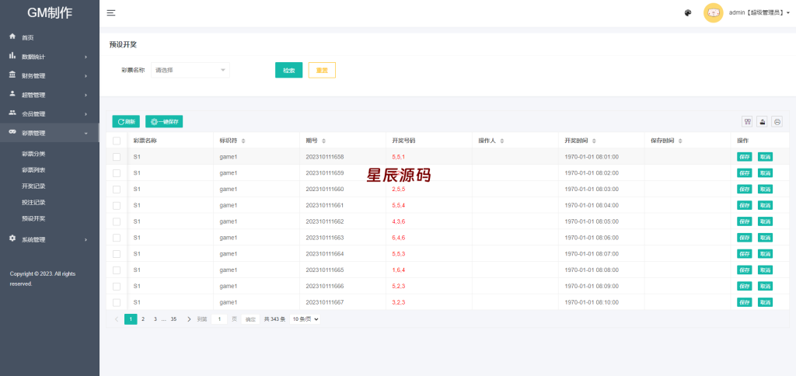This screenshot has height=376, width=796.
Task: Click the 财务管理 bank icon
Action: point(12,75)
